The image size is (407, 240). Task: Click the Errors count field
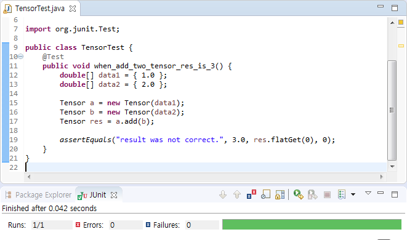pyautogui.click(x=126, y=225)
